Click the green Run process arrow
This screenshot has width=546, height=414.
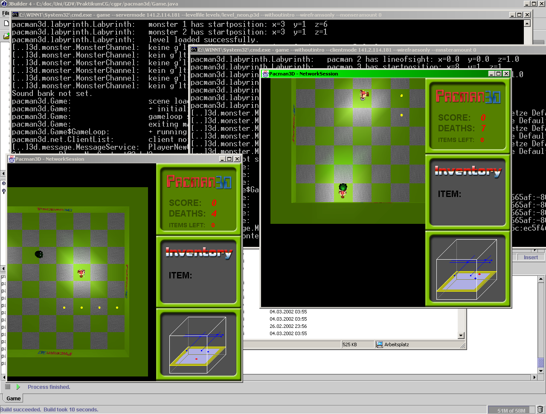(x=18, y=387)
